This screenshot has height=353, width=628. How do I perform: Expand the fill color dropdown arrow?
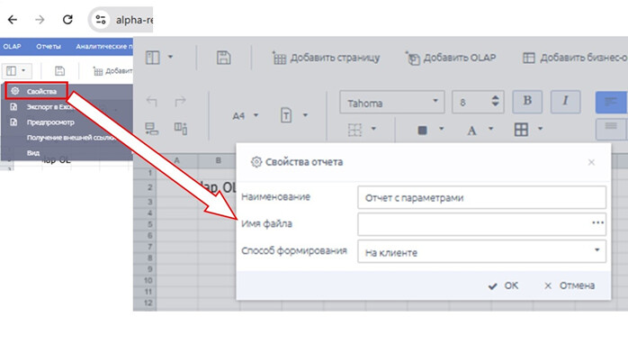pos(441,129)
